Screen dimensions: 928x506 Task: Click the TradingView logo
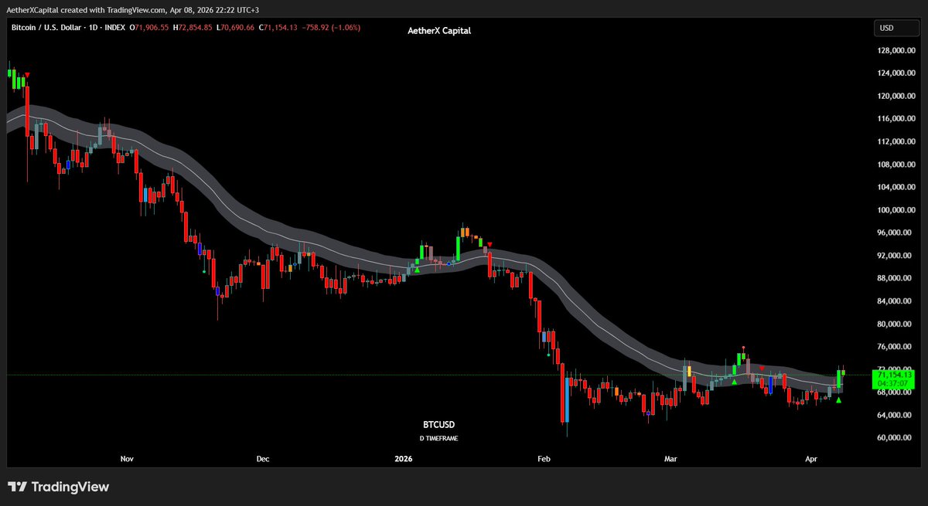click(59, 487)
